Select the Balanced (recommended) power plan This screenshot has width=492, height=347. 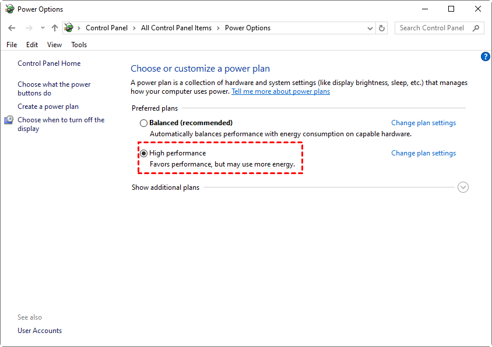pyautogui.click(x=143, y=123)
